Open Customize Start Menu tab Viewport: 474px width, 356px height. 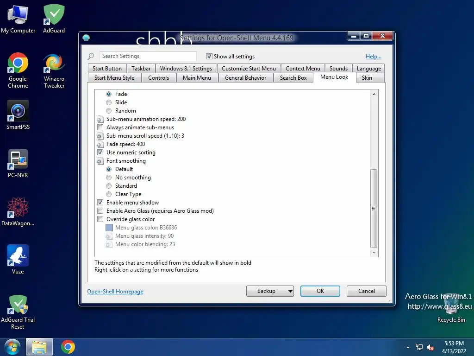coord(249,69)
